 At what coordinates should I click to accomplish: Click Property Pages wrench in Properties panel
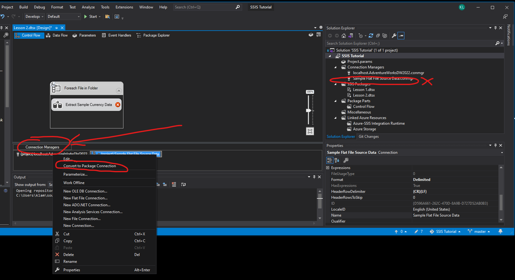click(x=346, y=160)
